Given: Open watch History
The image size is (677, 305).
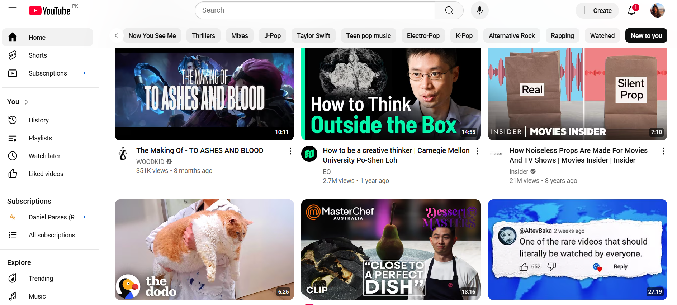Looking at the screenshot, I should pos(47,120).
